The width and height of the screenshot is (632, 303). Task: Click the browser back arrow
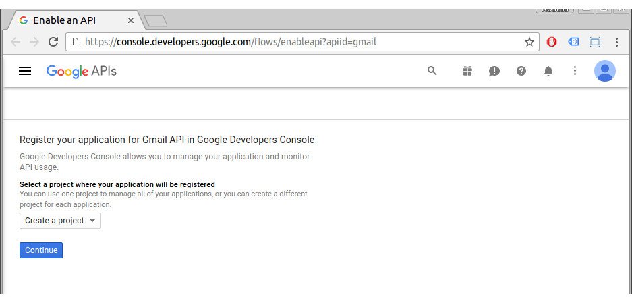click(x=16, y=42)
